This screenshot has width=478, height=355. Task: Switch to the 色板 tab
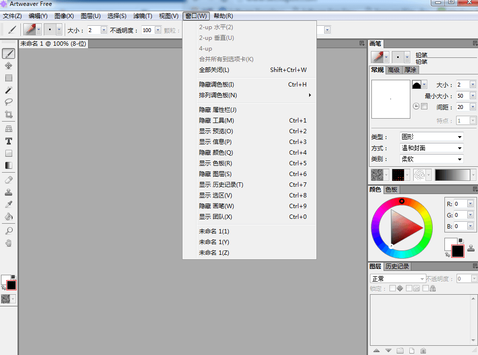[x=391, y=190]
